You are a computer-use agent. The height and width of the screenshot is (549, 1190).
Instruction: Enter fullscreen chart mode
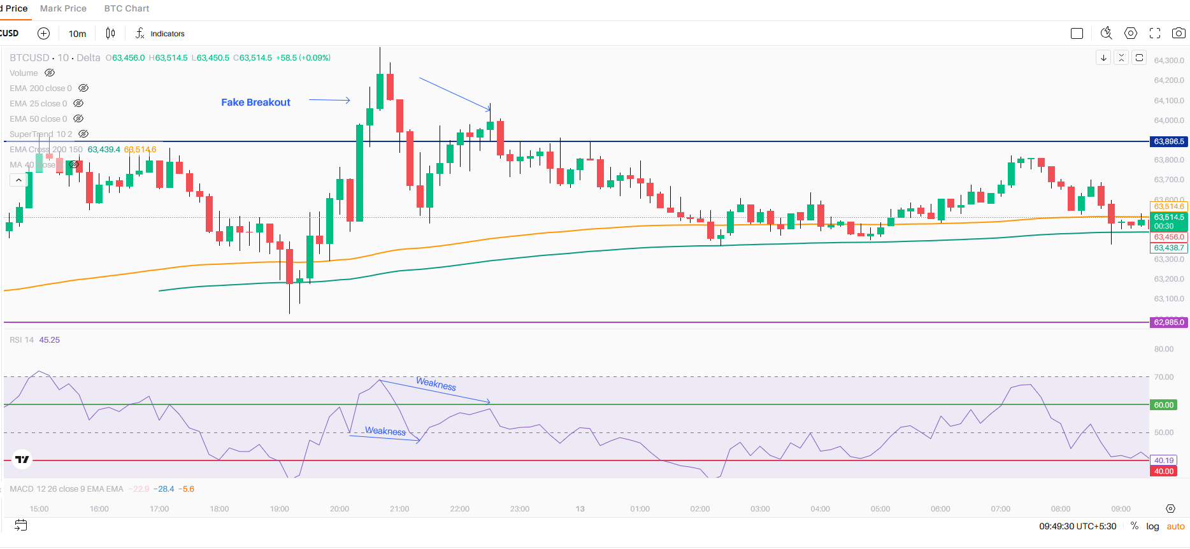tap(1155, 33)
